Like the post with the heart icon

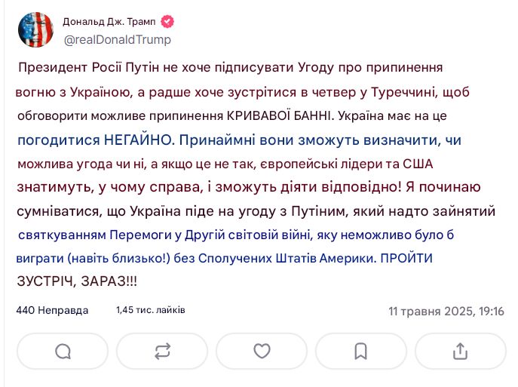pos(262,351)
